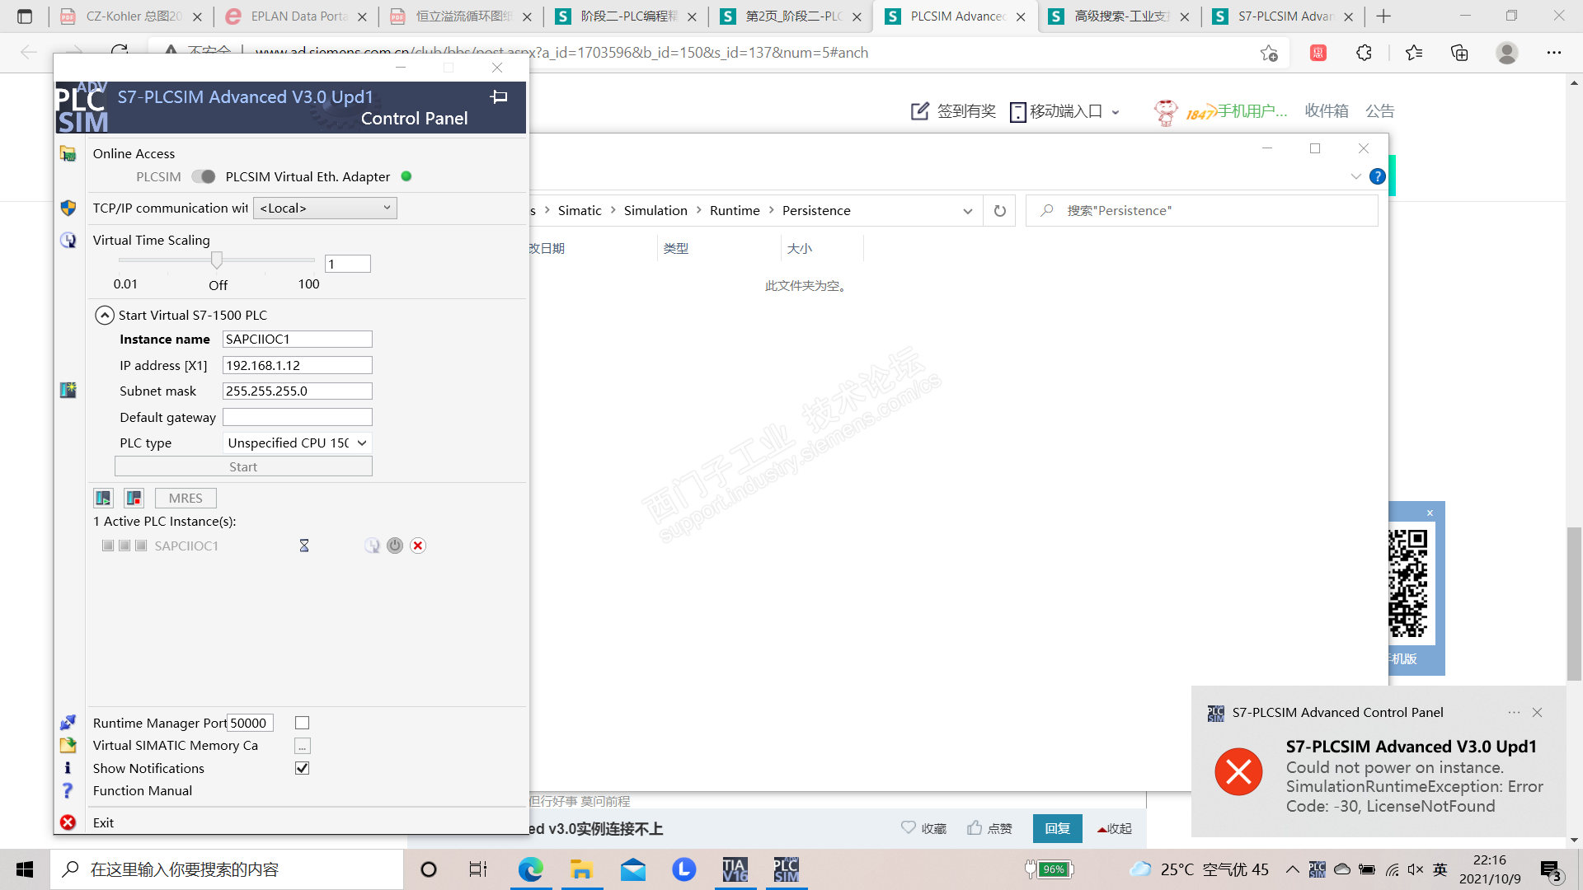Click the Virtual Time Scaling slider handle

217,260
